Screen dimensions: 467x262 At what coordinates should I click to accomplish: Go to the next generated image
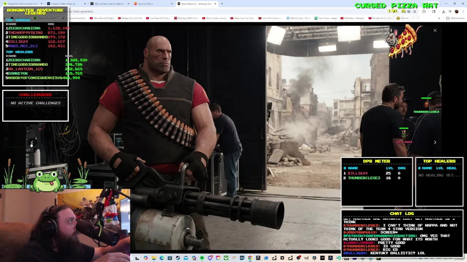435,142
